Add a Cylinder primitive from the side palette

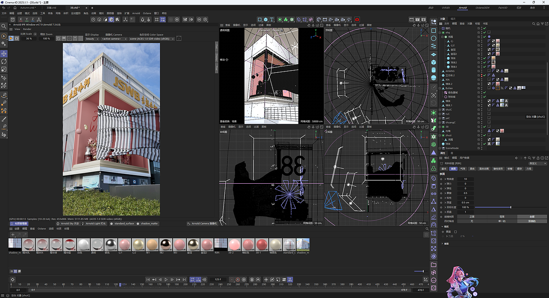click(434, 70)
